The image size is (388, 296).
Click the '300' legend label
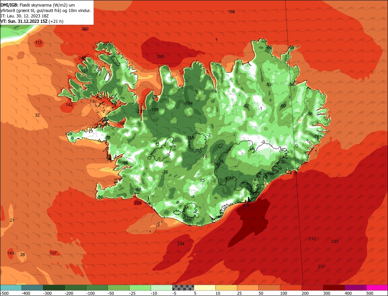327,293
